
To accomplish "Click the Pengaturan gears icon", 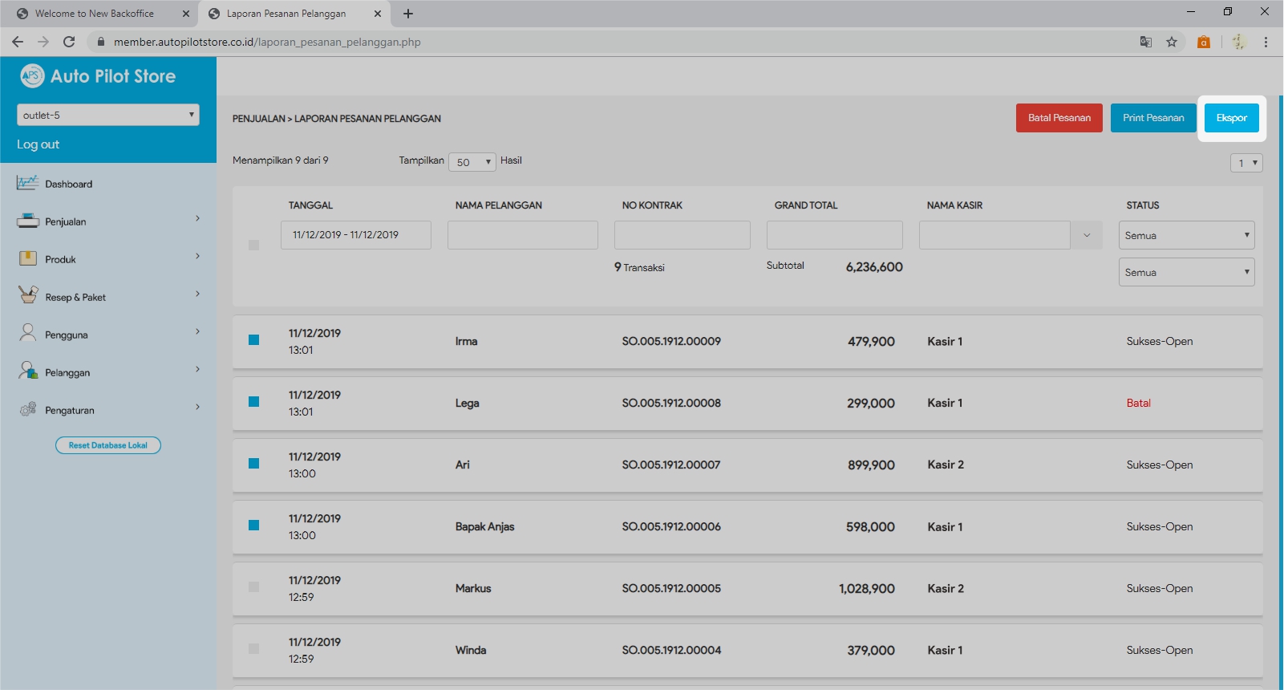I will click(27, 409).
